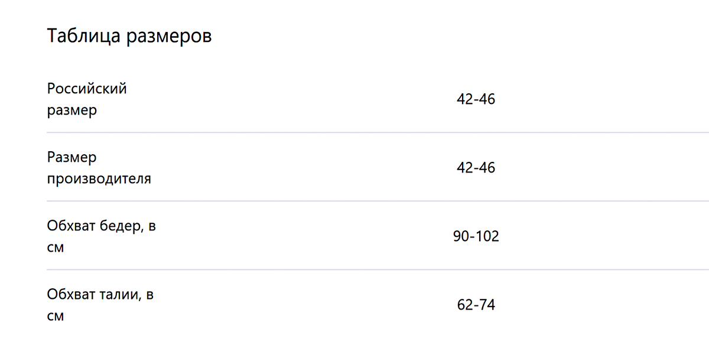Click "см" under Обхват бедер label
709x355 pixels.
click(x=55, y=247)
